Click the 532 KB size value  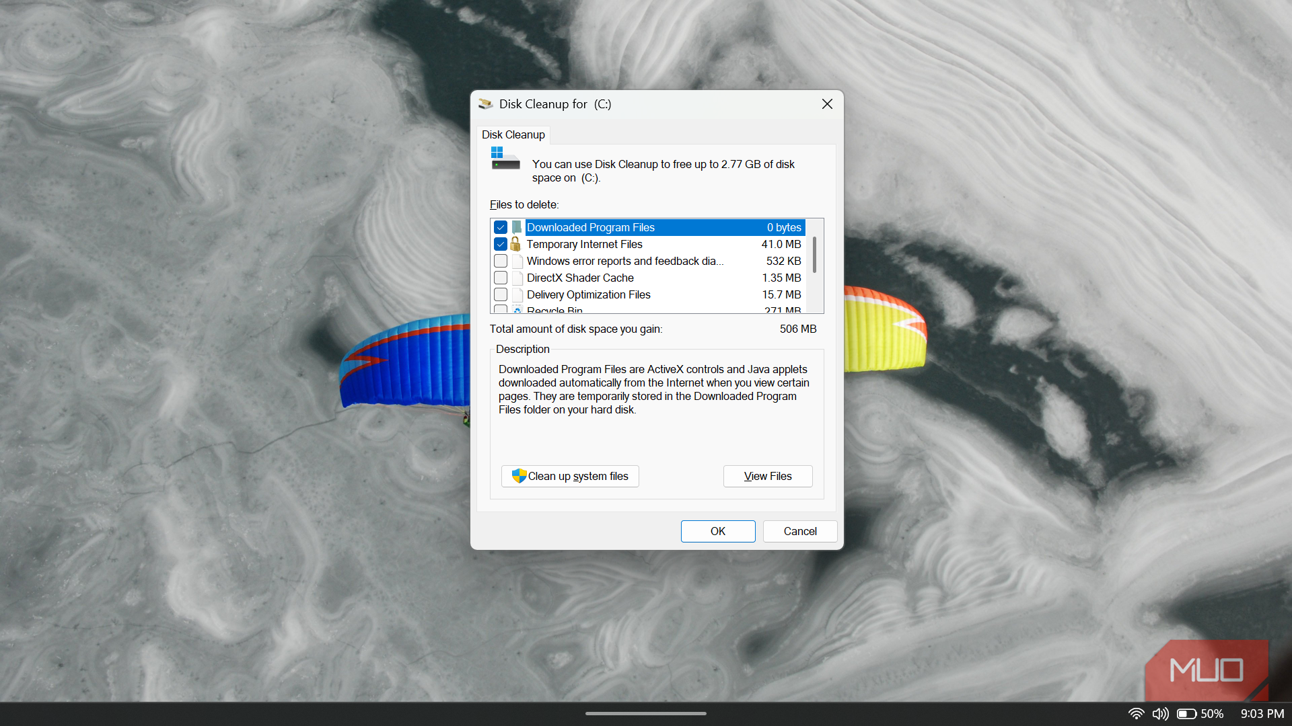[783, 261]
